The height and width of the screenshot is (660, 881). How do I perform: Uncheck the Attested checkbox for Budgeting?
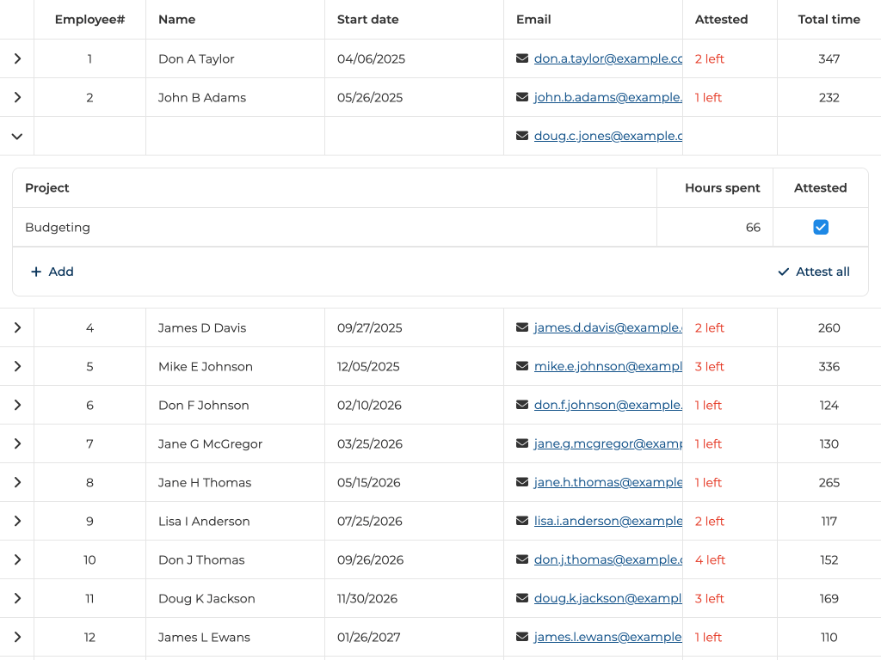coord(821,227)
